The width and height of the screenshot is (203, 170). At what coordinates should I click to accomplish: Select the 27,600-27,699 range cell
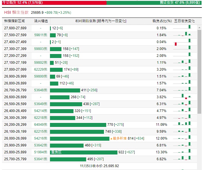coord(15,28)
